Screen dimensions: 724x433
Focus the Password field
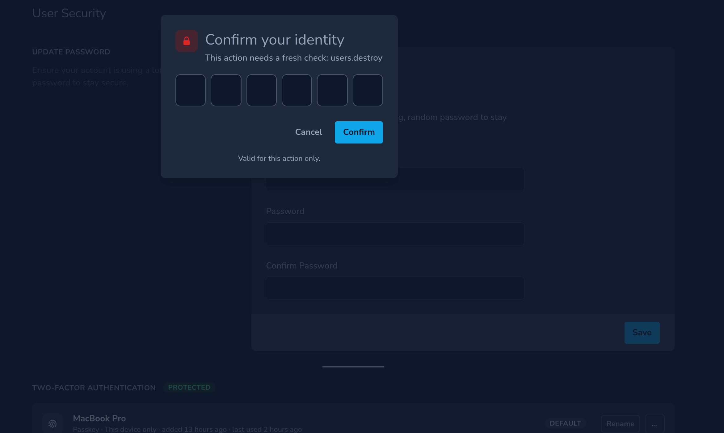pos(395,234)
